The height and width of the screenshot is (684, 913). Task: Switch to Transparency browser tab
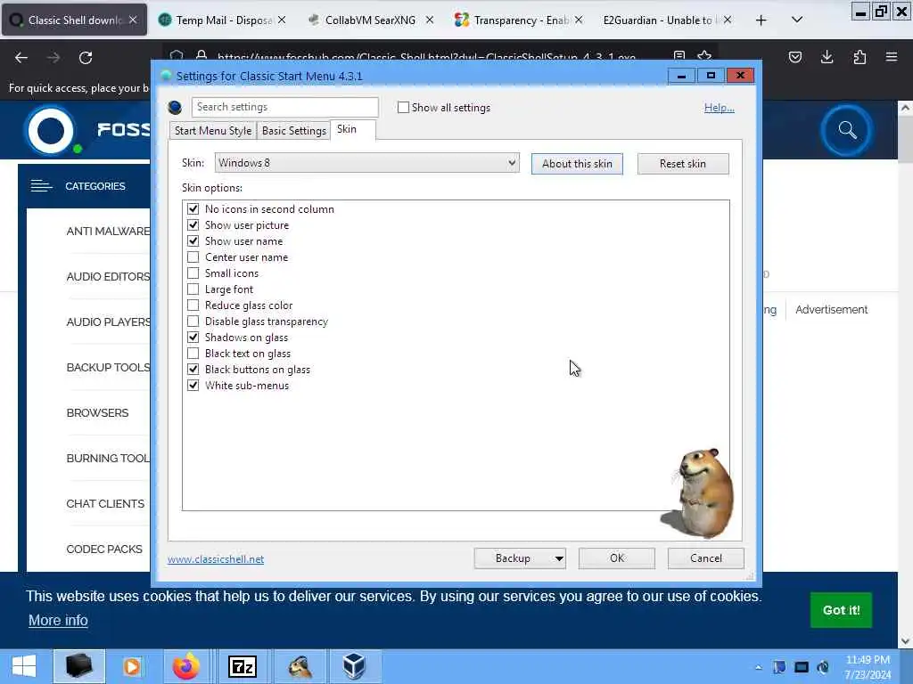[x=518, y=20]
